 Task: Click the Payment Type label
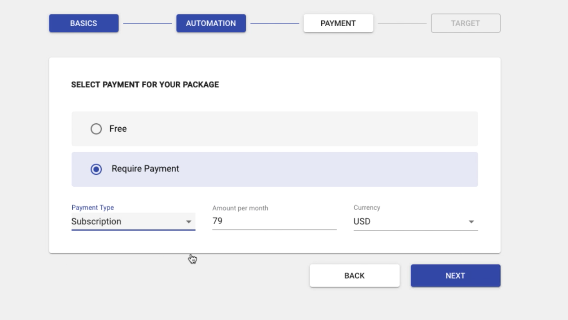[x=93, y=207]
